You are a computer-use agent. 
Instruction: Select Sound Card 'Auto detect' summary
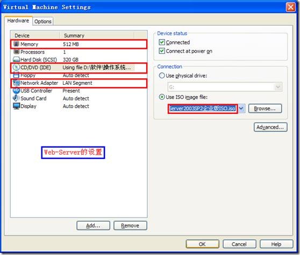tap(76, 98)
